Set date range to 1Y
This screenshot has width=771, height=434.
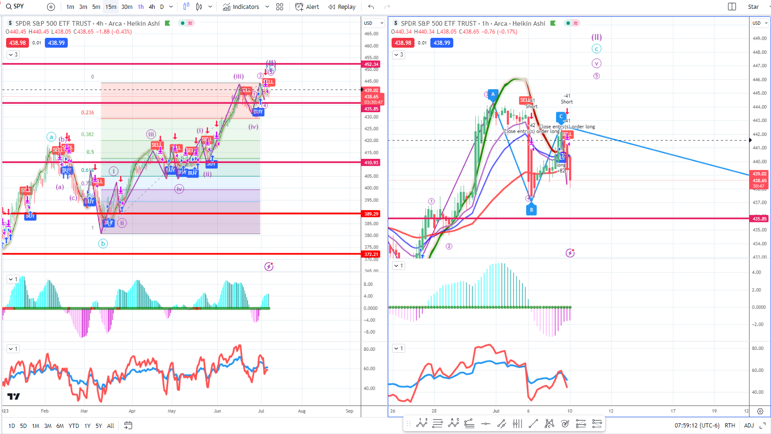coord(87,426)
